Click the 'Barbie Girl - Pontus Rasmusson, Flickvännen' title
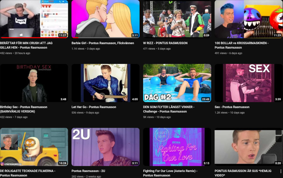 (x=103, y=43)
